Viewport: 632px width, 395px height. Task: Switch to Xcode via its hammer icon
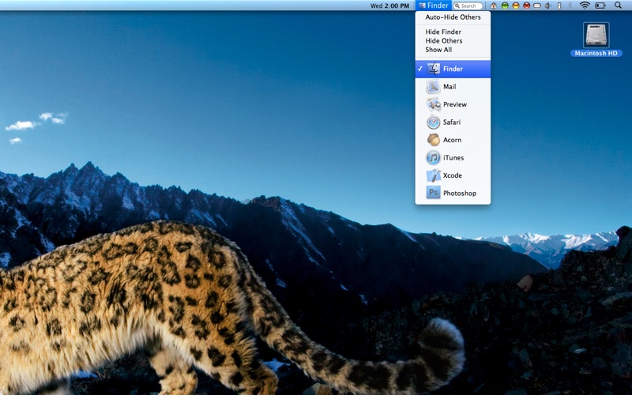click(433, 175)
